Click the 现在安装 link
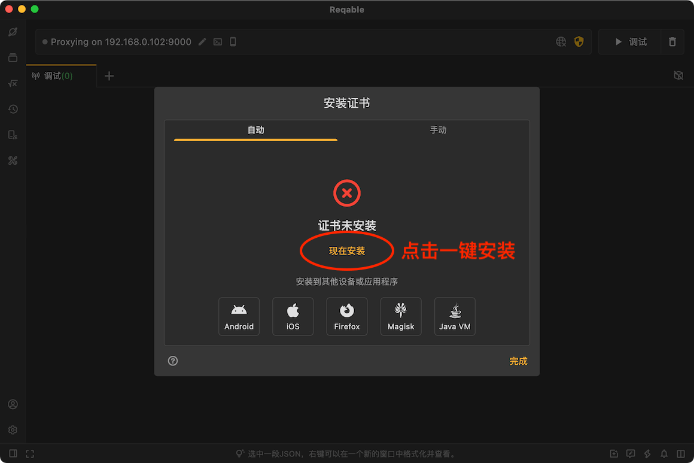This screenshot has width=694, height=463. [347, 251]
